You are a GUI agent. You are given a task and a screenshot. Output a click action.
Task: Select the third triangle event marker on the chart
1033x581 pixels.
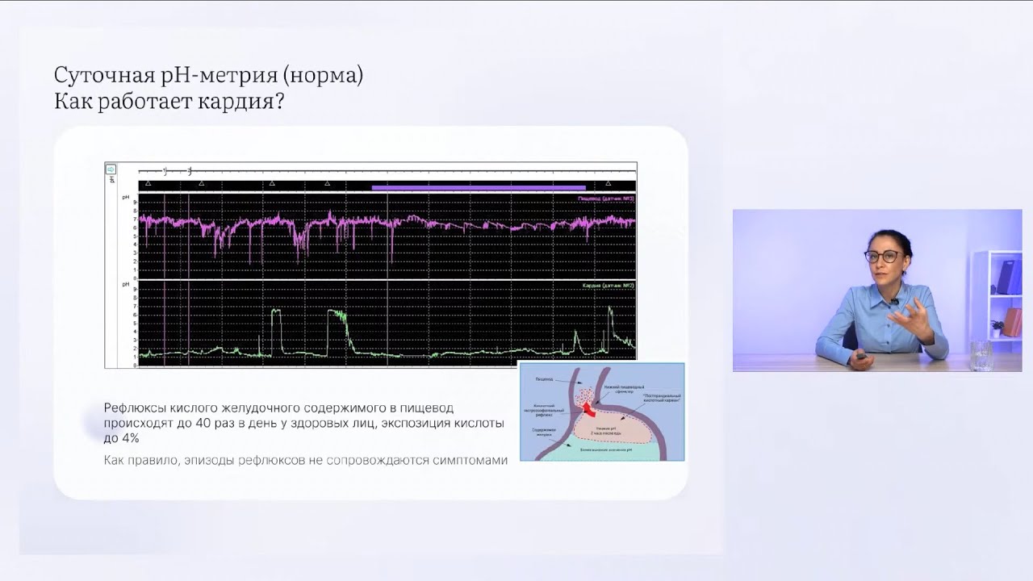pyautogui.click(x=272, y=183)
